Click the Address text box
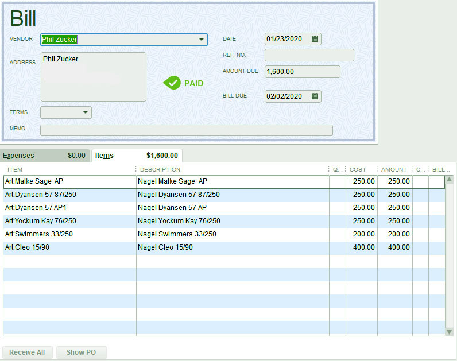Viewport: 457px width, 361px height. pos(93,77)
